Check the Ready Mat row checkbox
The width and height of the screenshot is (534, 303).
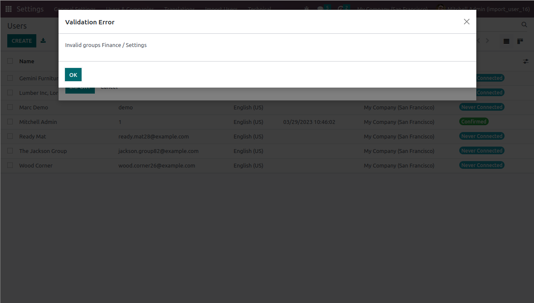10,136
